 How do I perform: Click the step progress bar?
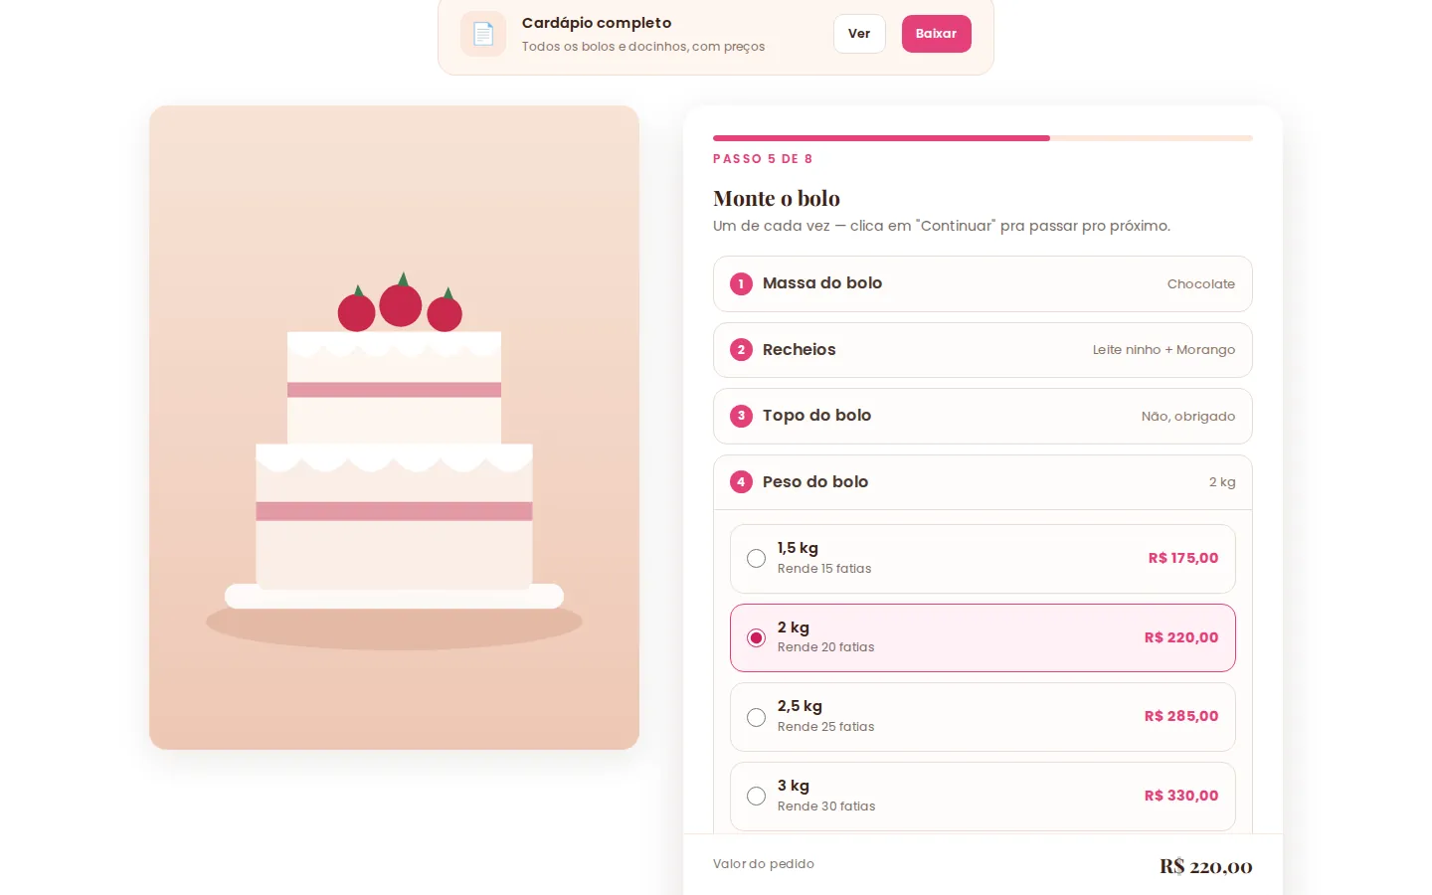[x=983, y=138]
